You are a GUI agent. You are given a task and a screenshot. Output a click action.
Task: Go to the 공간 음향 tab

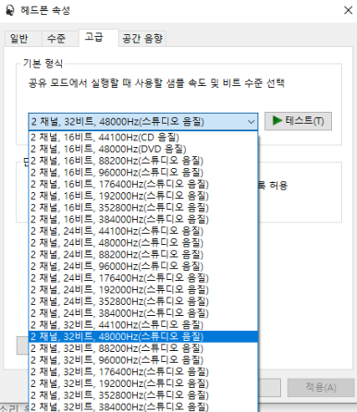[142, 39]
